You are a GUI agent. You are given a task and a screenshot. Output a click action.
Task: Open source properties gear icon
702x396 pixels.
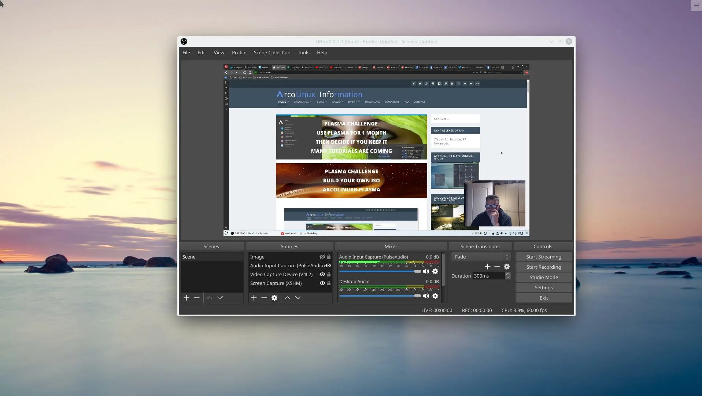pyautogui.click(x=274, y=298)
